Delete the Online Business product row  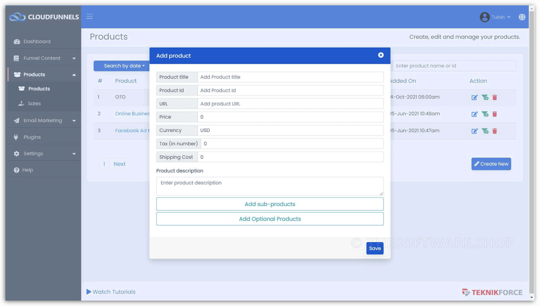click(495, 114)
